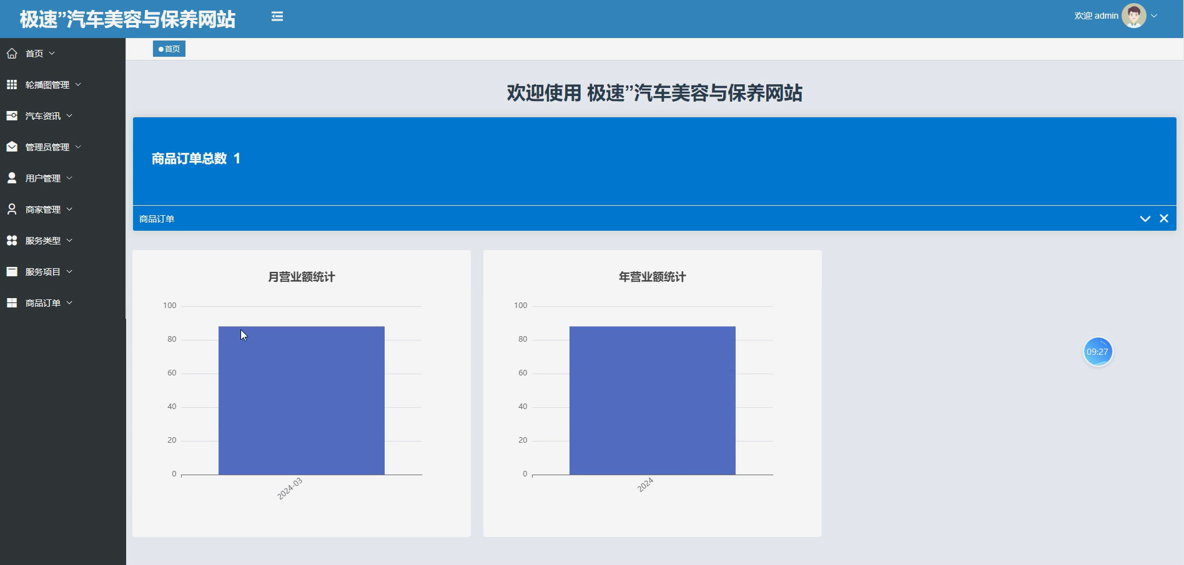This screenshot has height=565, width=1184.
Task: Click the 首页 breadcrumb button
Action: (x=169, y=48)
